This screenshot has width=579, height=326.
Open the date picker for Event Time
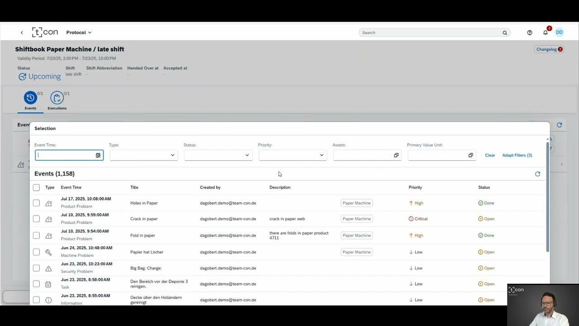coord(98,155)
